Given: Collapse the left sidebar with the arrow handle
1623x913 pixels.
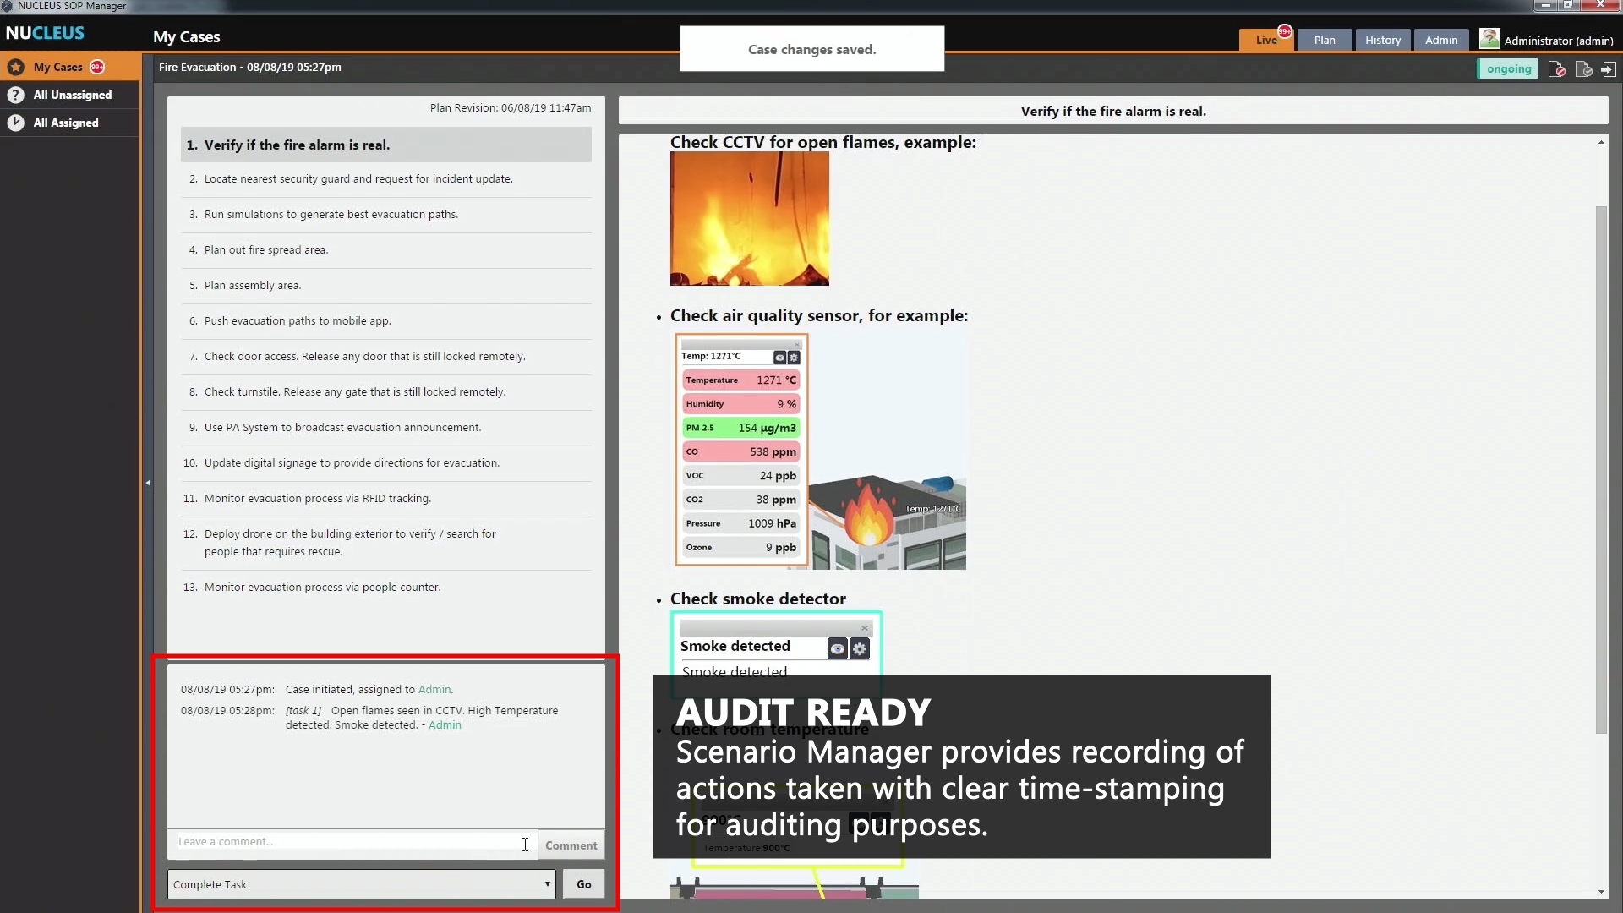Looking at the screenshot, I should pyautogui.click(x=148, y=483).
